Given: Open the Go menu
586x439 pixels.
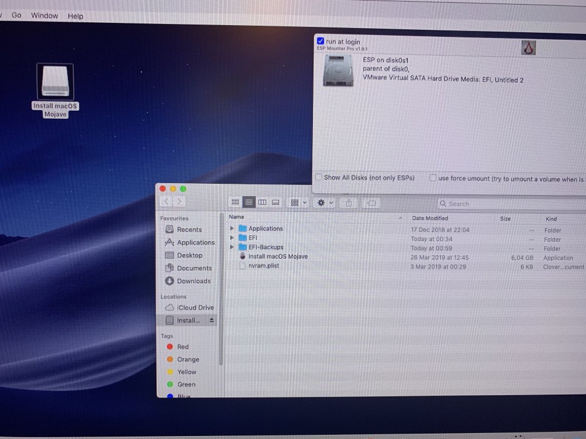Looking at the screenshot, I should click(x=16, y=15).
